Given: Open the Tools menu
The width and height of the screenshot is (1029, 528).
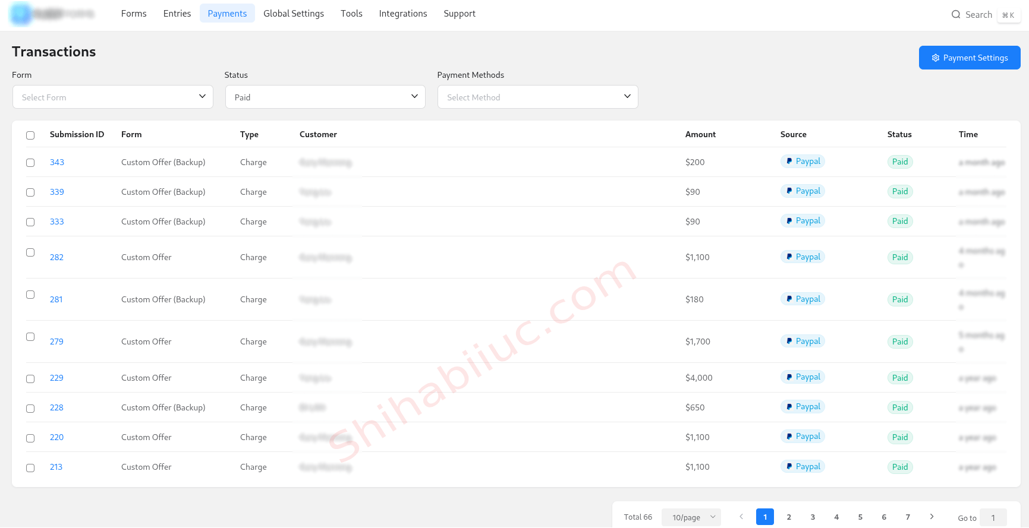Looking at the screenshot, I should point(351,13).
